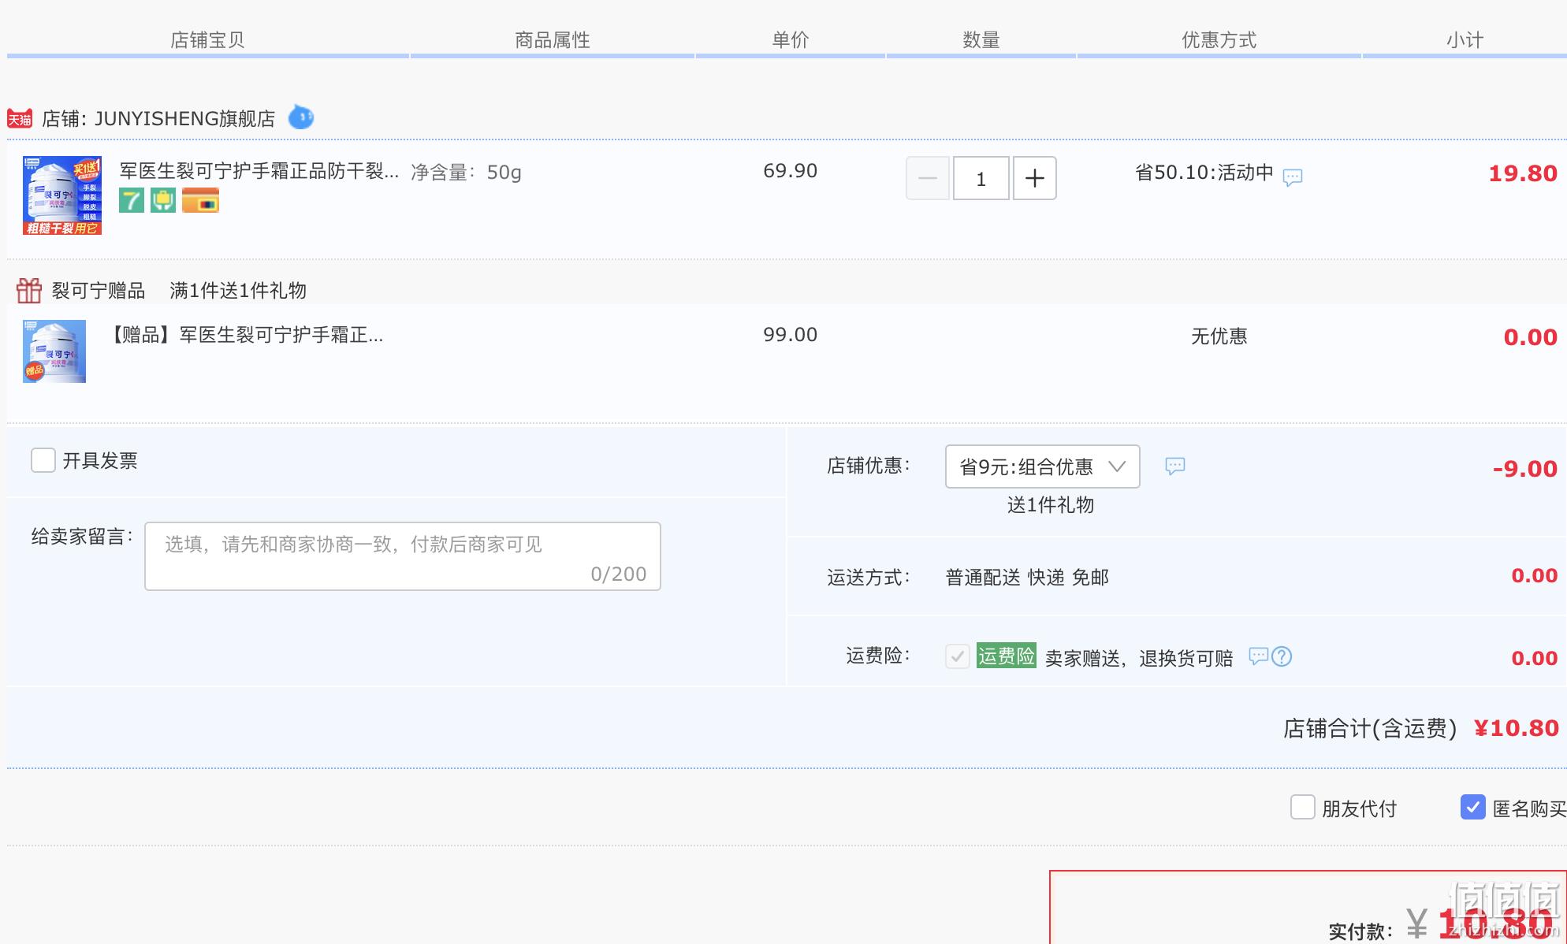Click the green 运费险 tag
This screenshot has width=1567, height=944.
coord(1007,656)
